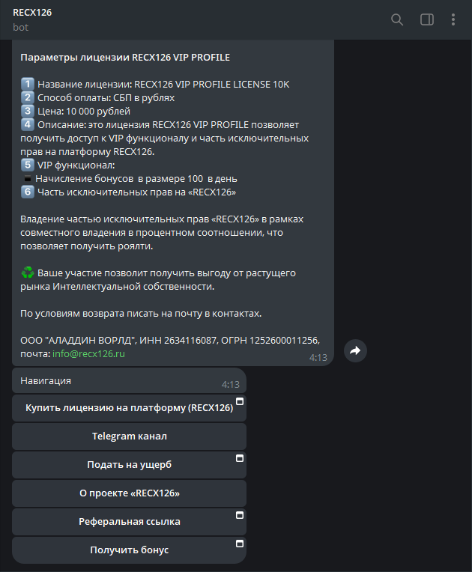Screen dimensions: 472x572
Task: Click the green recycle emoji in the message
Action: 27,273
